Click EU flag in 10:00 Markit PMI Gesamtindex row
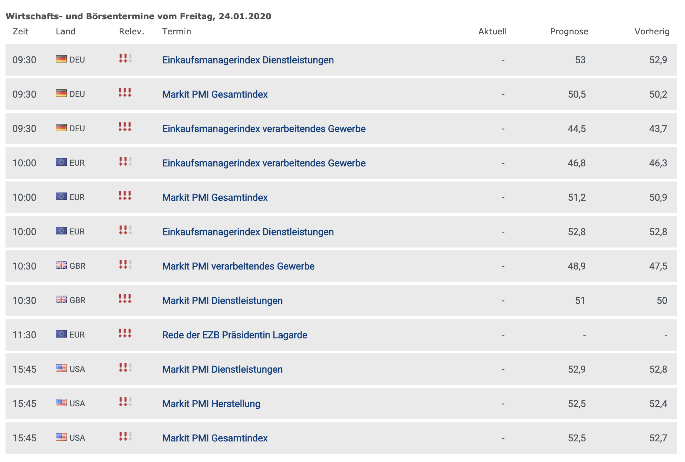Screen dimensions: 685x462 coord(61,196)
